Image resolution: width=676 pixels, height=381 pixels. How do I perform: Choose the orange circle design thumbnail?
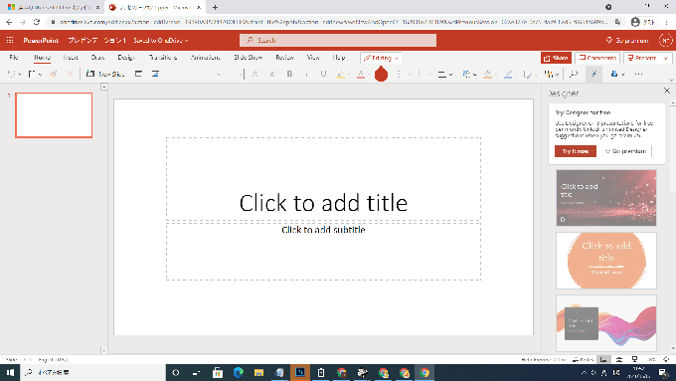click(x=606, y=261)
